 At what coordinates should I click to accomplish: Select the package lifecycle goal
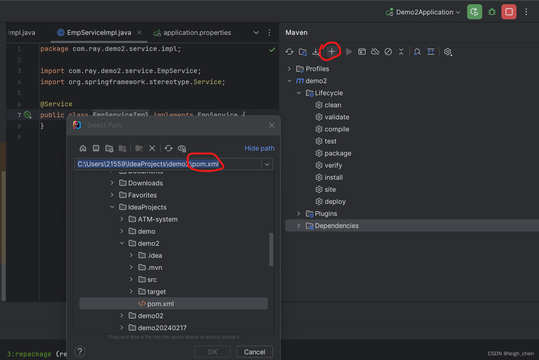point(333,153)
